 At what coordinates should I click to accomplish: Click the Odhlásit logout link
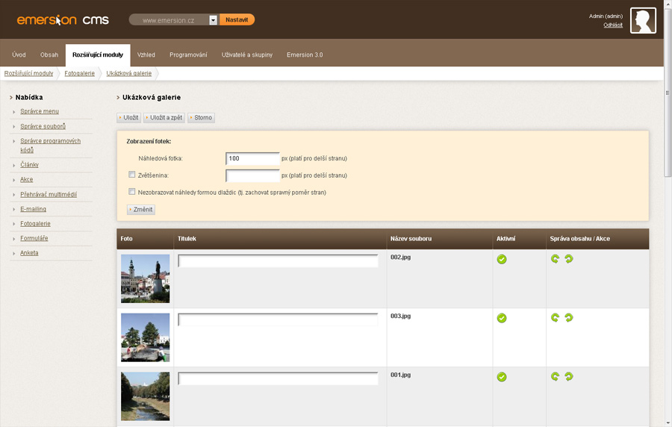point(612,25)
